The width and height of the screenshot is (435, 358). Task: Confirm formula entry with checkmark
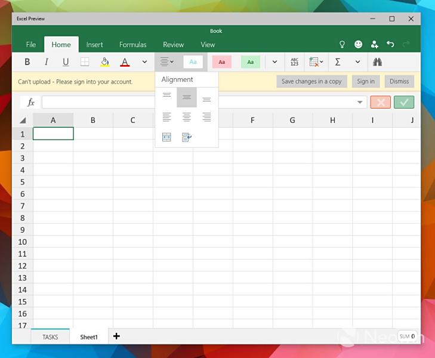[404, 102]
